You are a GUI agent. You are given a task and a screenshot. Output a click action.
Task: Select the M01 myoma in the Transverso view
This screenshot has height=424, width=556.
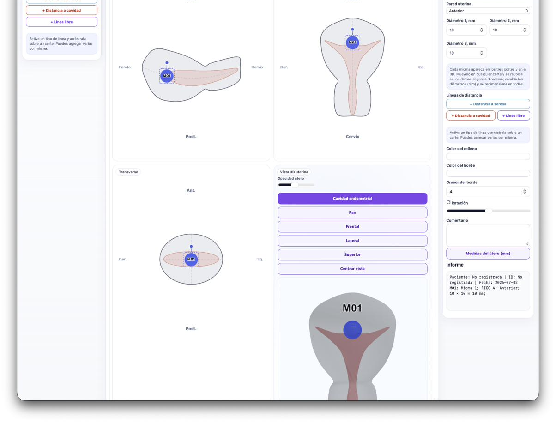[191, 260]
